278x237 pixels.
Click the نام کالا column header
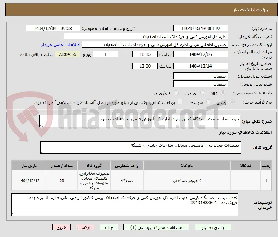[187, 166]
